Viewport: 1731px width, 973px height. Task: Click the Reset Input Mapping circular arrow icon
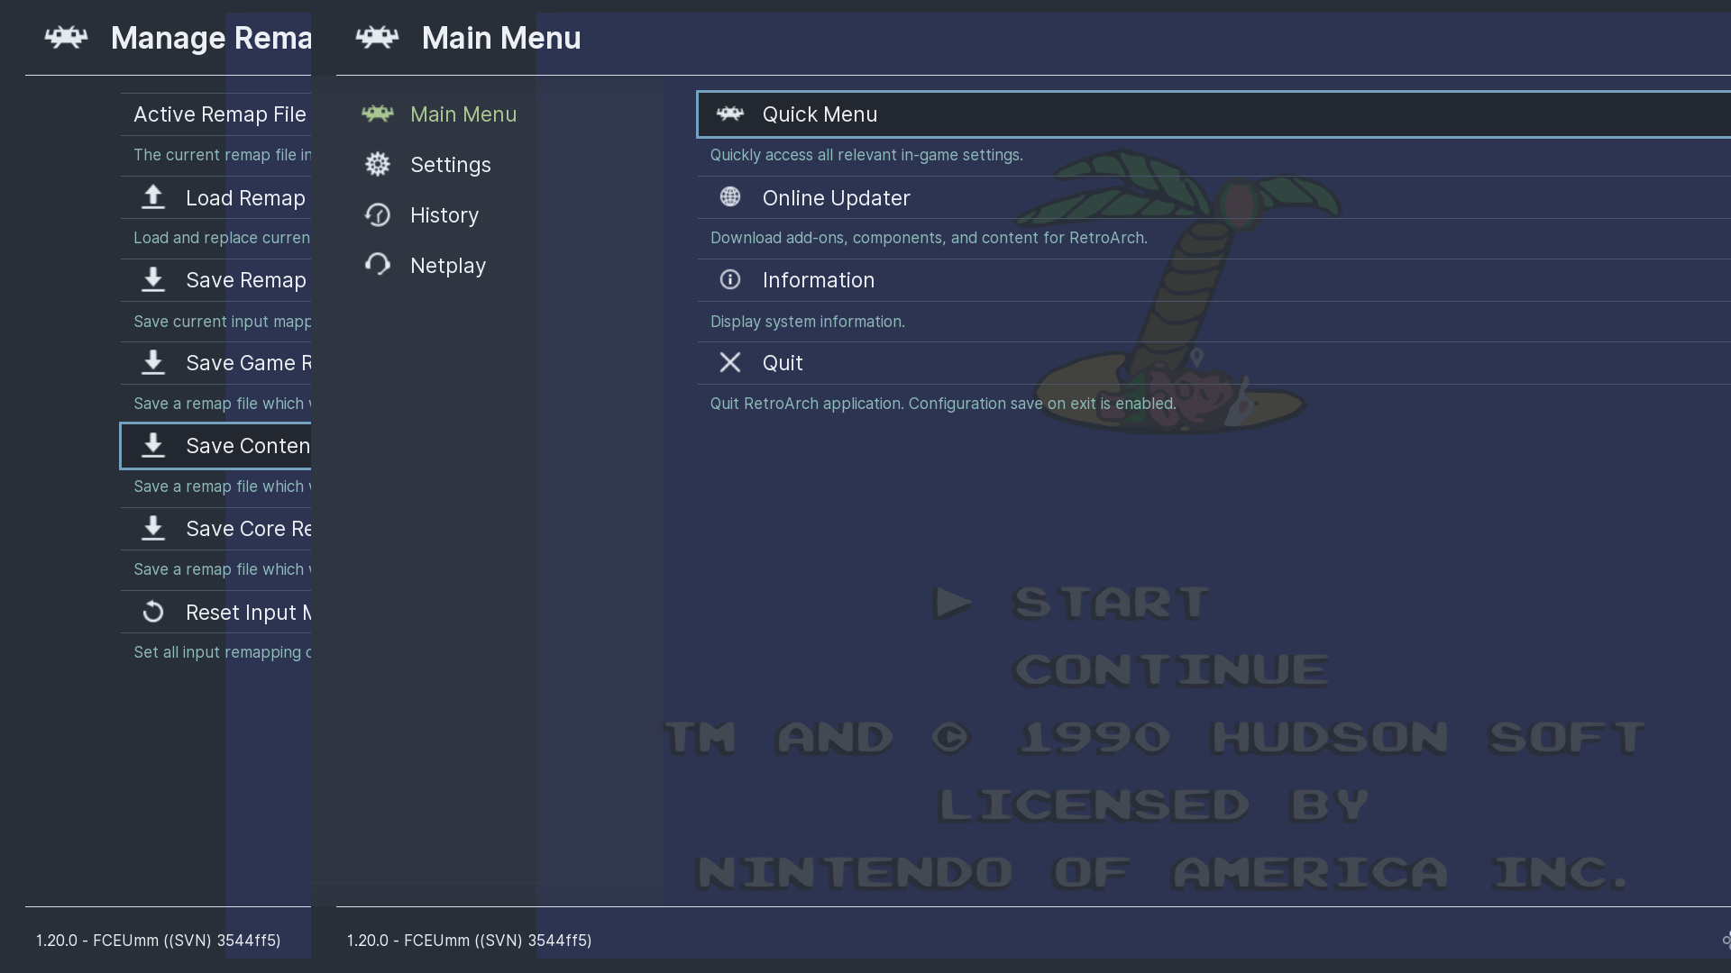tap(153, 613)
